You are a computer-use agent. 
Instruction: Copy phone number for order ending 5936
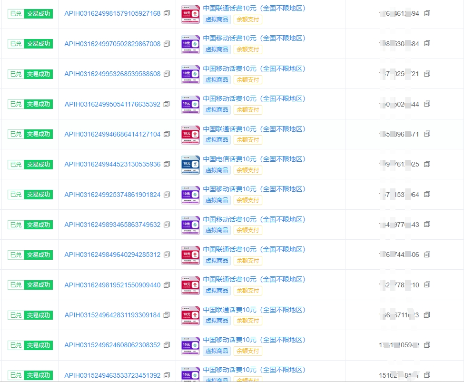click(427, 164)
